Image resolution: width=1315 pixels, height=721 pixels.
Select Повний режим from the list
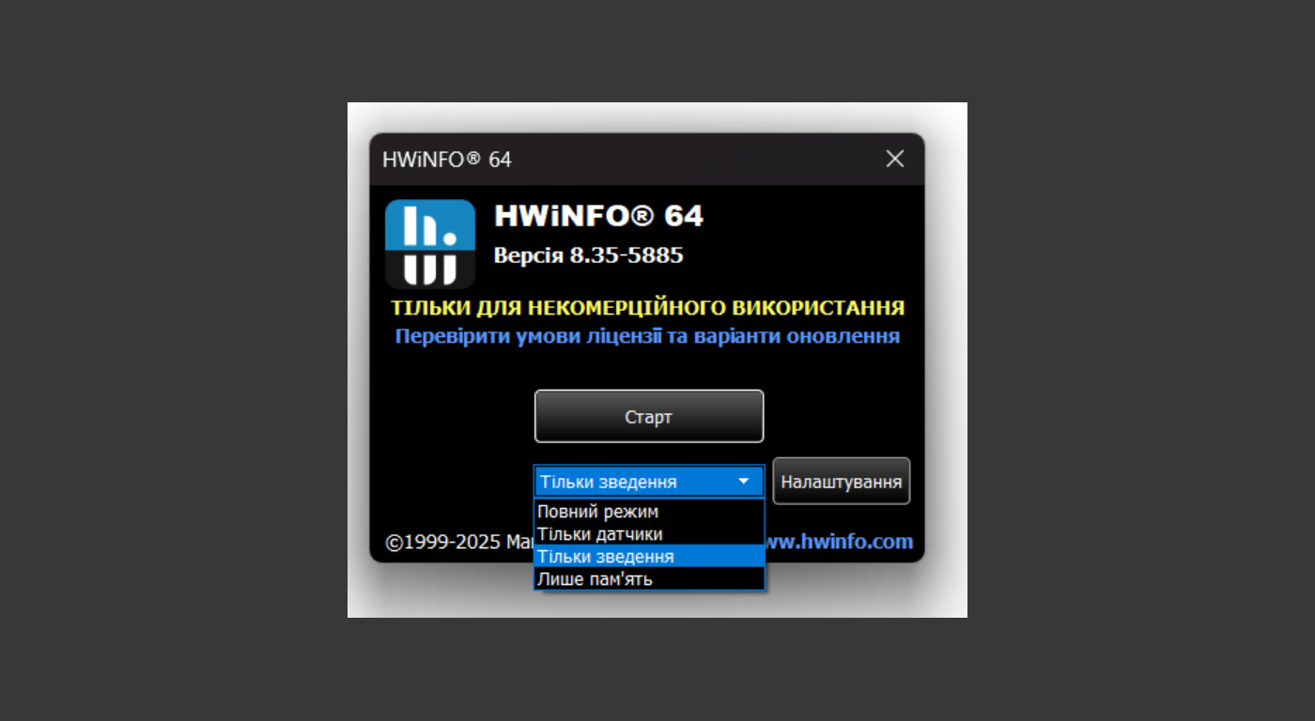click(x=649, y=512)
